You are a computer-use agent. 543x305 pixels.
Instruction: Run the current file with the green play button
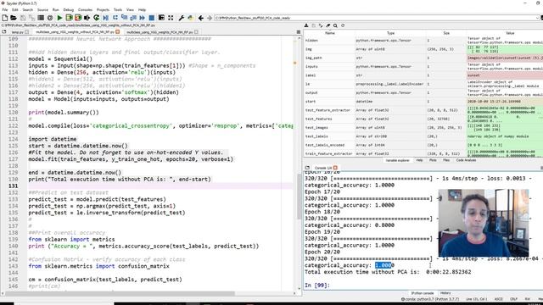point(59,18)
